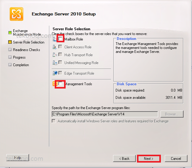Screen dimensions: 192x168
Task: Click the Mailbox Role label
Action: pos(74,39)
